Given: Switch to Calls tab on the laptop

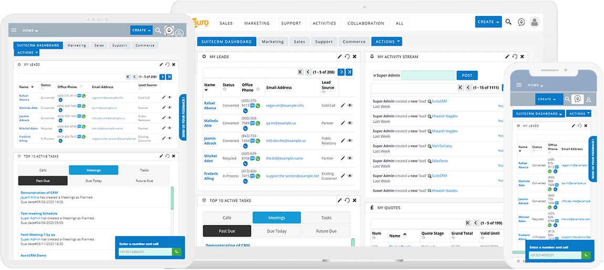Looking at the screenshot, I should point(227,218).
